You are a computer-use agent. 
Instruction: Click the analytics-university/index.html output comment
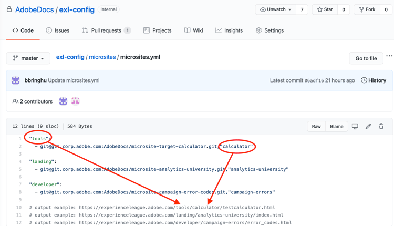pyautogui.click(x=157, y=215)
